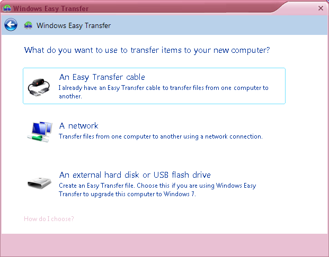Click the pink footer bar of the wizard
329x257 pixels.
[x=164, y=245]
